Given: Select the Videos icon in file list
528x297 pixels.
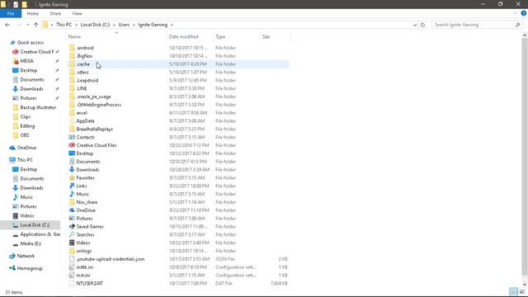Looking at the screenshot, I should point(72,243).
